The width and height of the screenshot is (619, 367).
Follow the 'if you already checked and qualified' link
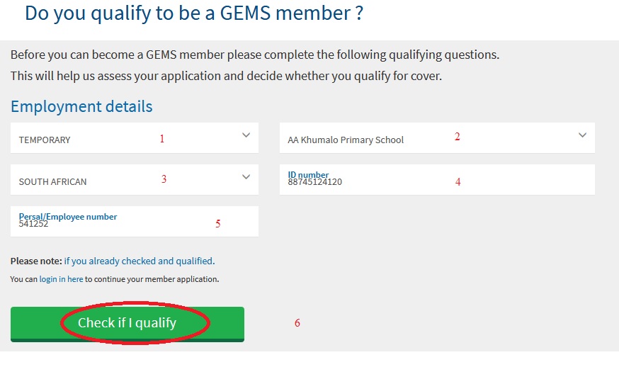pyautogui.click(x=139, y=261)
